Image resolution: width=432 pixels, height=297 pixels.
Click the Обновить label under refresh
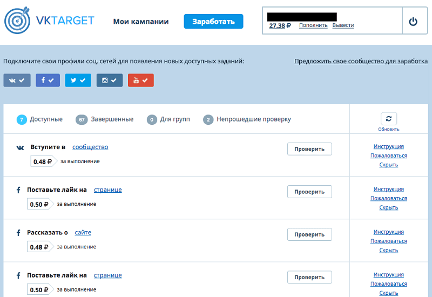(x=389, y=129)
